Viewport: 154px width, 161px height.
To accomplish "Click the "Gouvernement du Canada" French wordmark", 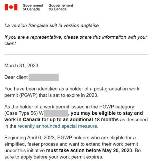I will click(61, 7).
